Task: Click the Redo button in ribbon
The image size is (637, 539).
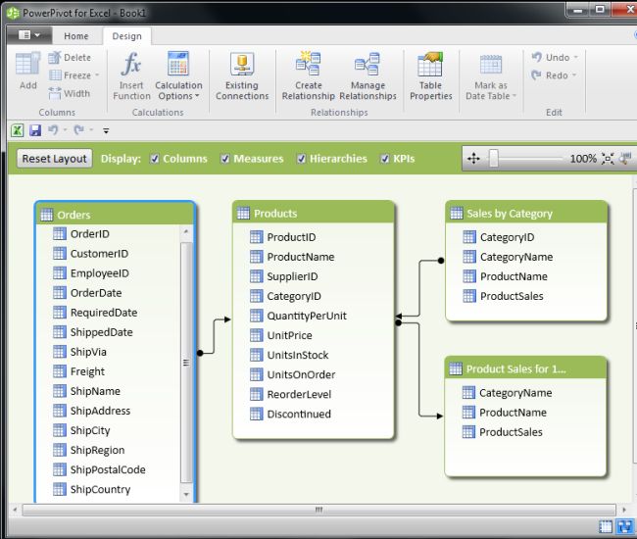Action: (x=550, y=75)
